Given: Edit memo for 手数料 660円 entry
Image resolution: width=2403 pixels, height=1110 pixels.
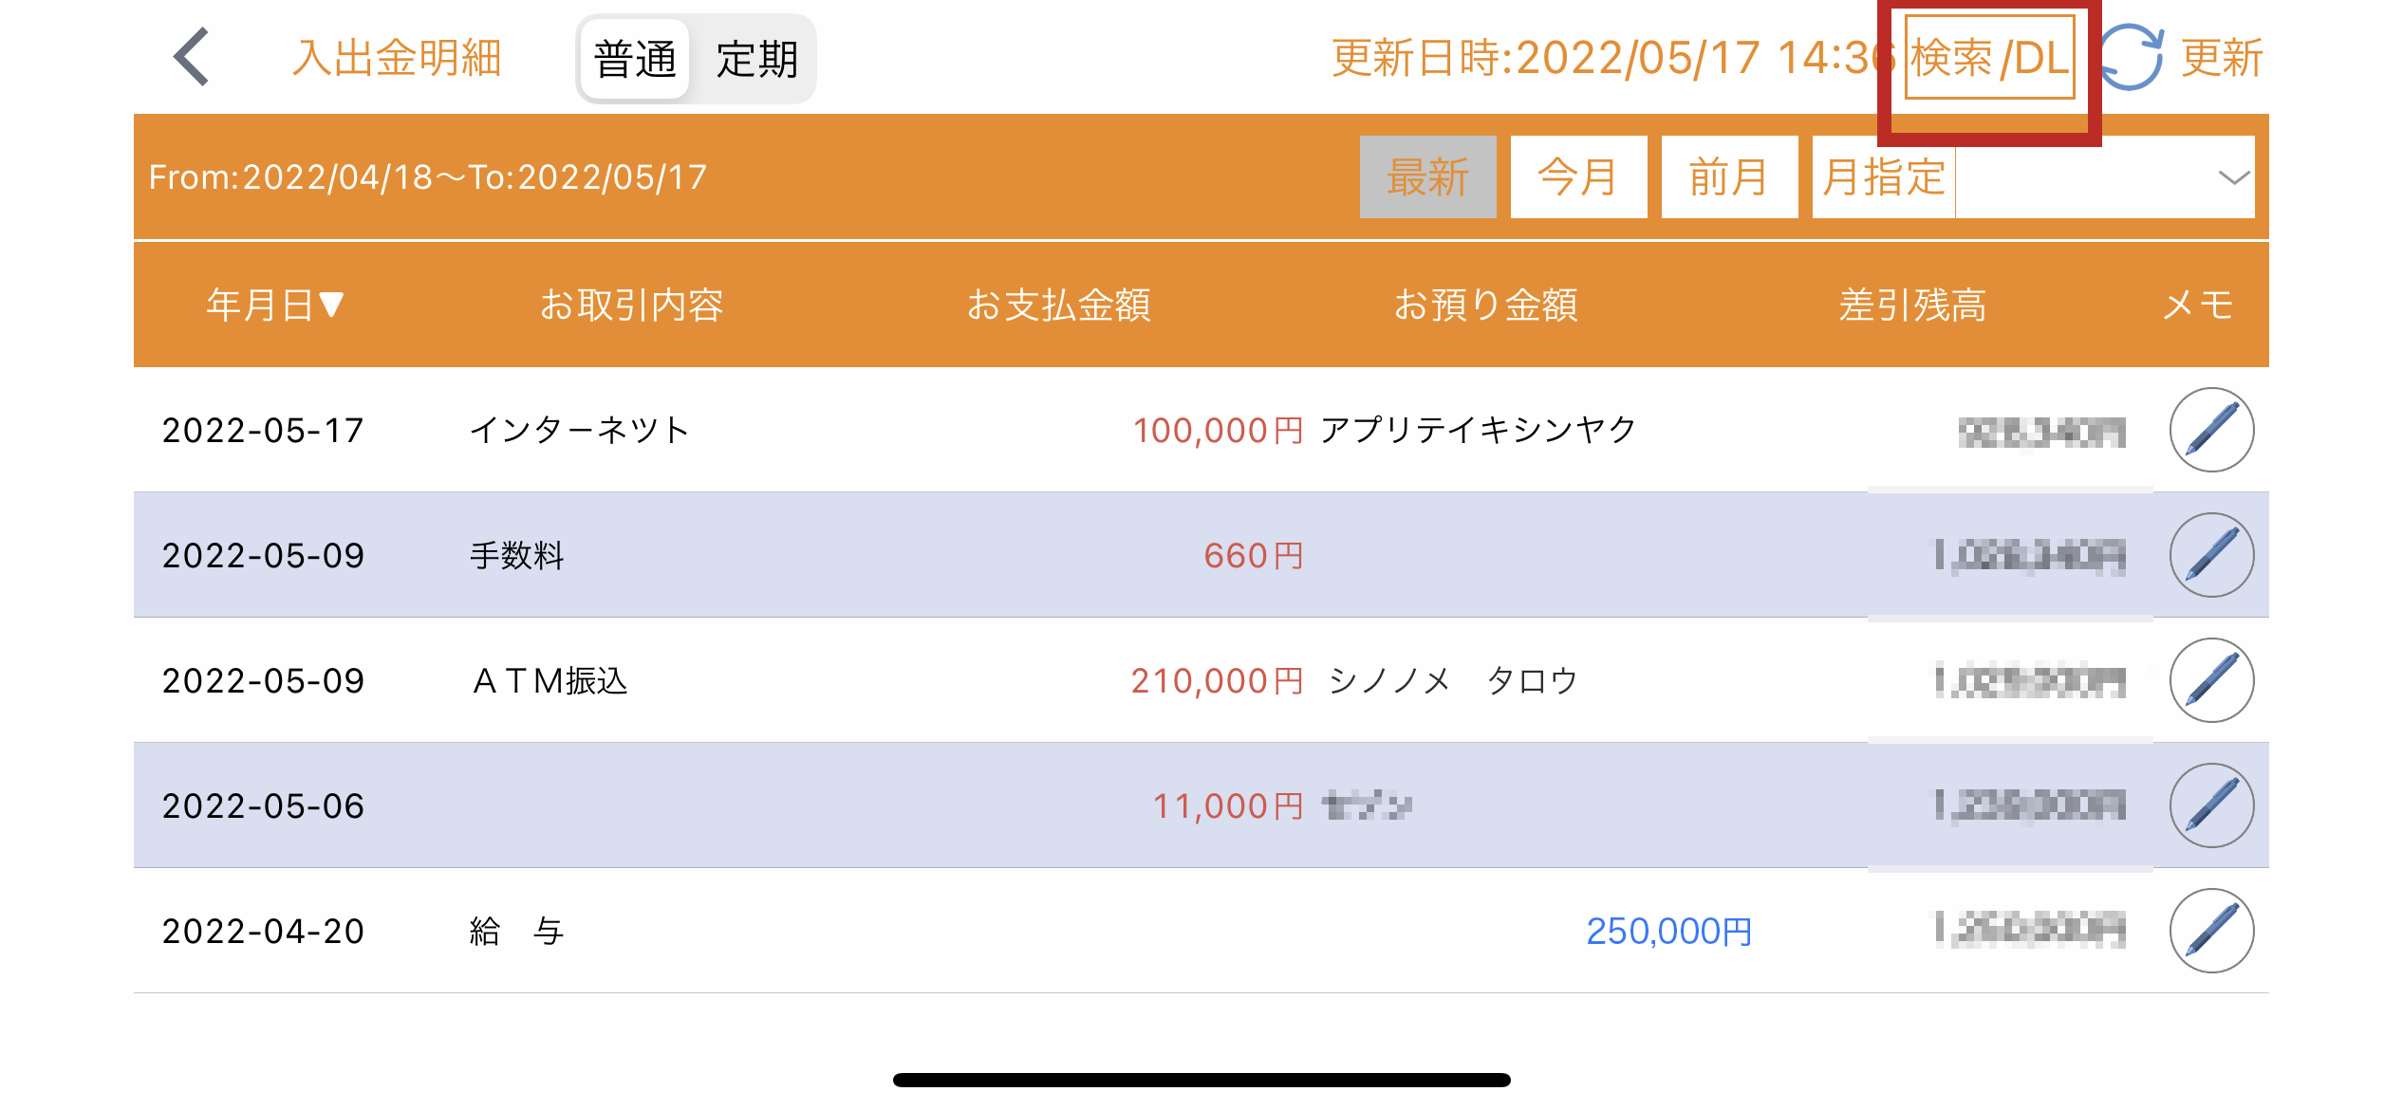Looking at the screenshot, I should 2211,555.
